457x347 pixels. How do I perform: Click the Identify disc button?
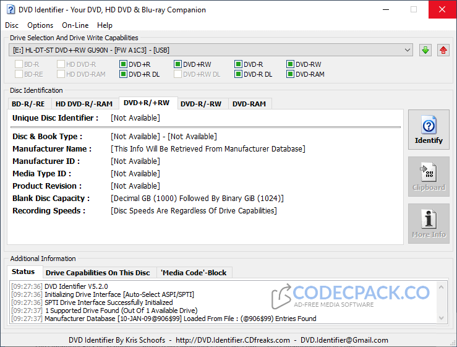click(429, 130)
